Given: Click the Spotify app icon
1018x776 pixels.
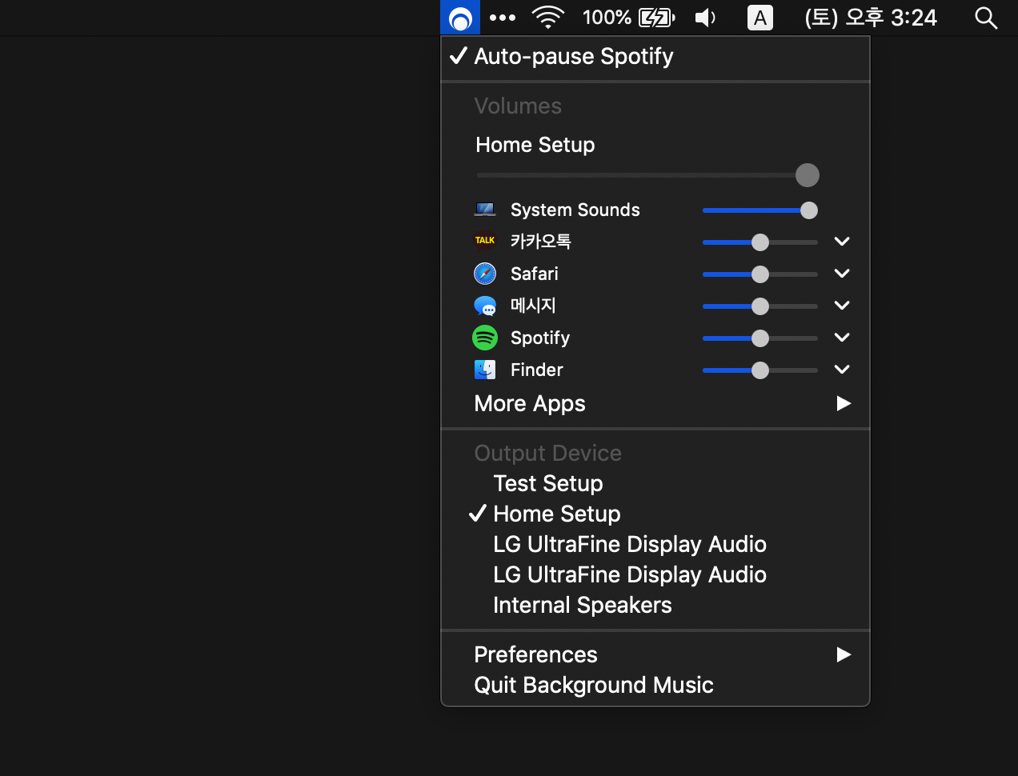Looking at the screenshot, I should [x=485, y=338].
